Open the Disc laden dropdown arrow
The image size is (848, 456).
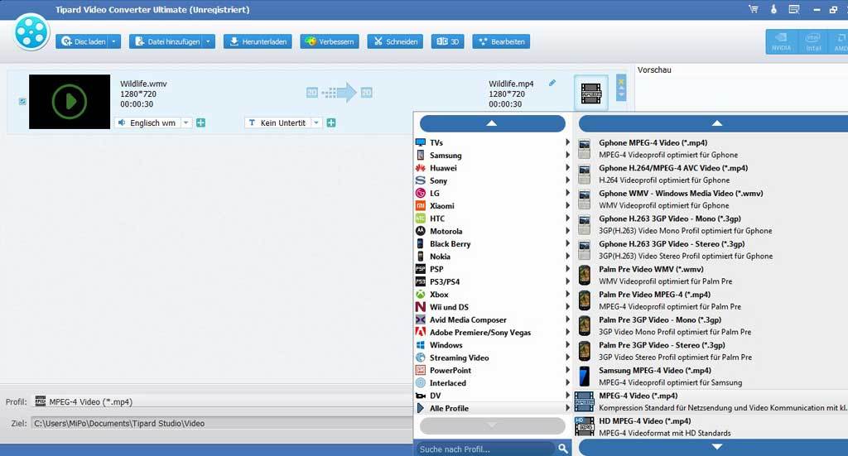113,41
